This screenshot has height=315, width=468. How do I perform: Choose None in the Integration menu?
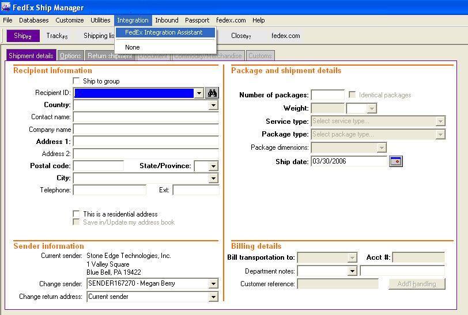pyautogui.click(x=132, y=47)
